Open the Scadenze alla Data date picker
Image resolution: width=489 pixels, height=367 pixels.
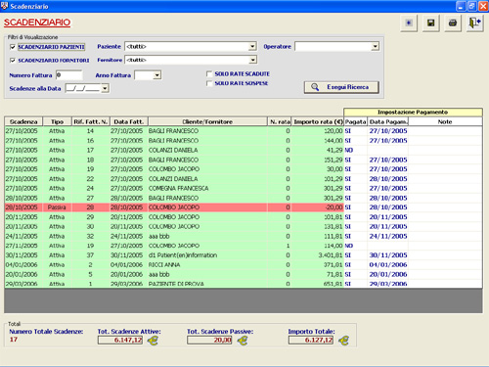point(105,88)
